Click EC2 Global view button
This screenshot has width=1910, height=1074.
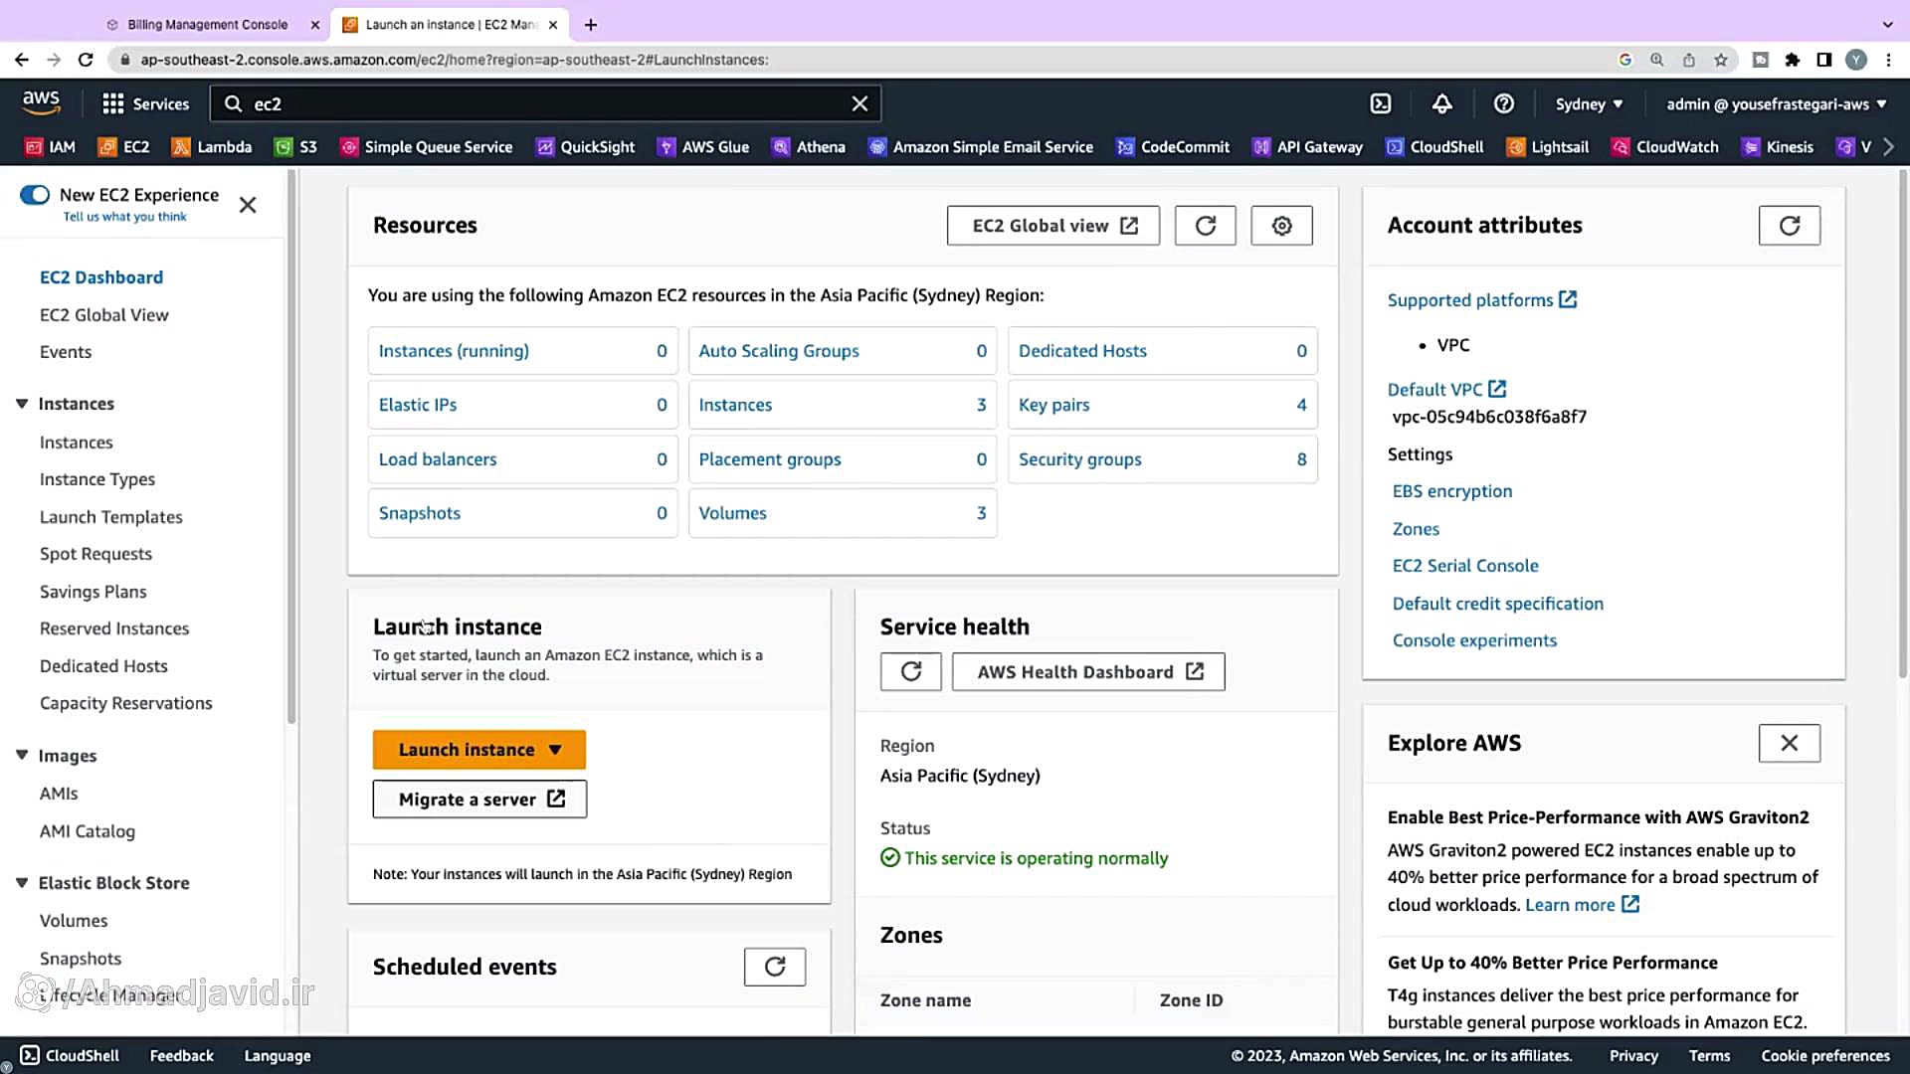(1053, 226)
